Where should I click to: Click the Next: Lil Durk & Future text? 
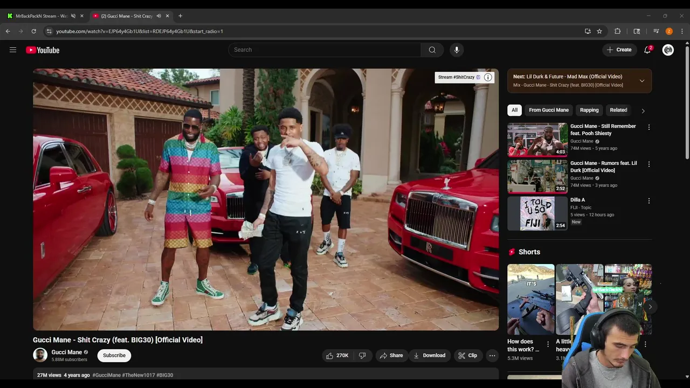click(x=568, y=77)
